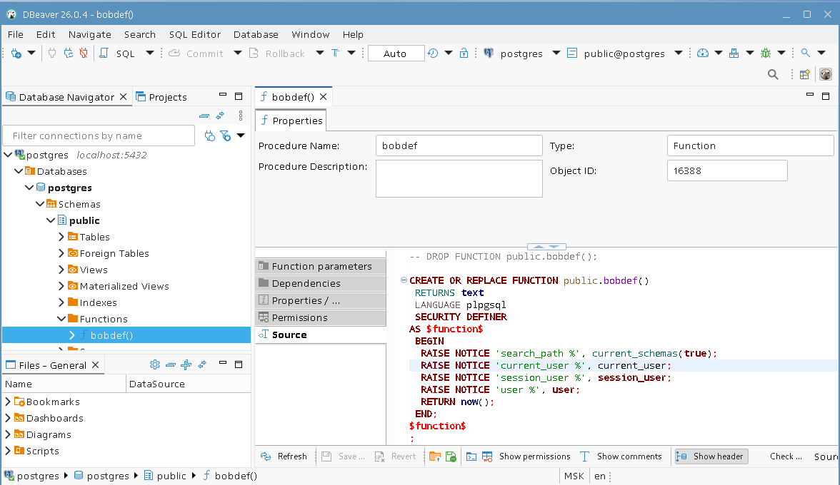Image resolution: width=840 pixels, height=485 pixels.
Task: Open the SQL Editor menu
Action: click(194, 34)
